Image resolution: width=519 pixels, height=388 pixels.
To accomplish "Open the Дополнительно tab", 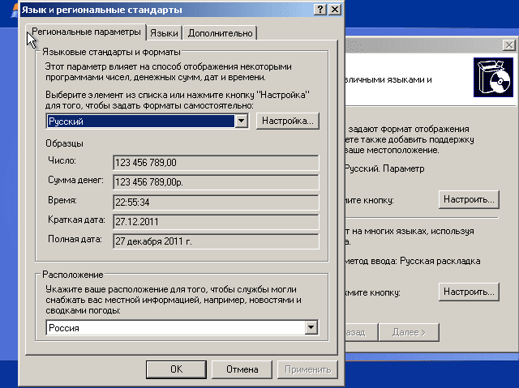I will point(220,33).
